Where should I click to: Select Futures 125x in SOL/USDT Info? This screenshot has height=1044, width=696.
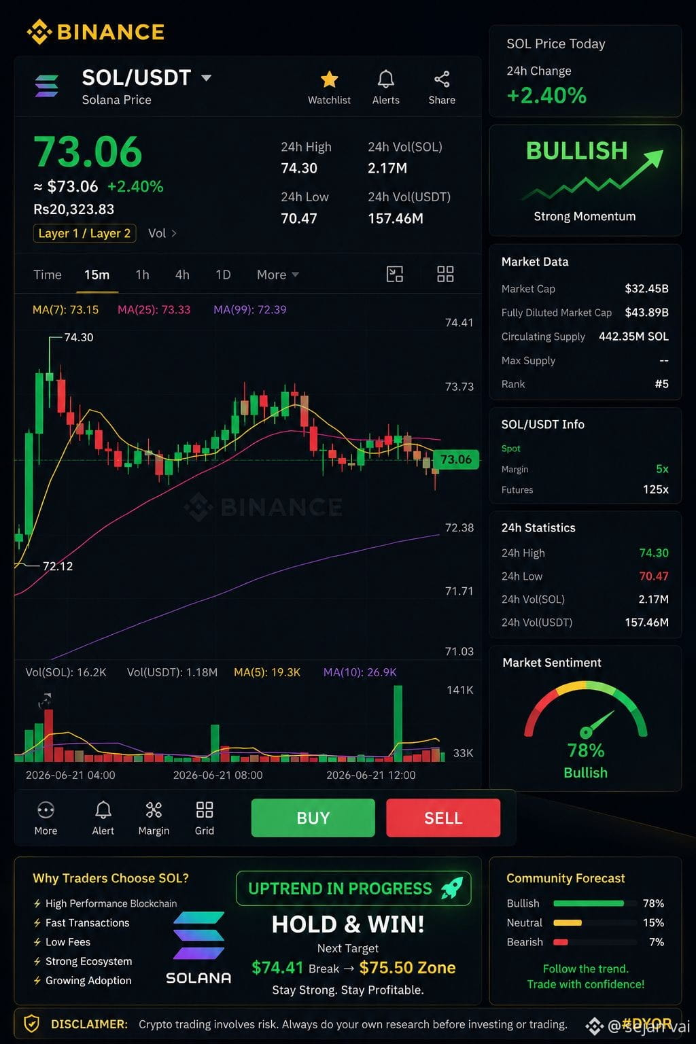[585, 489]
